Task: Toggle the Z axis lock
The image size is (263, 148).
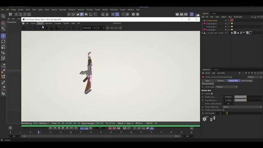Action: click(x=25, y=14)
